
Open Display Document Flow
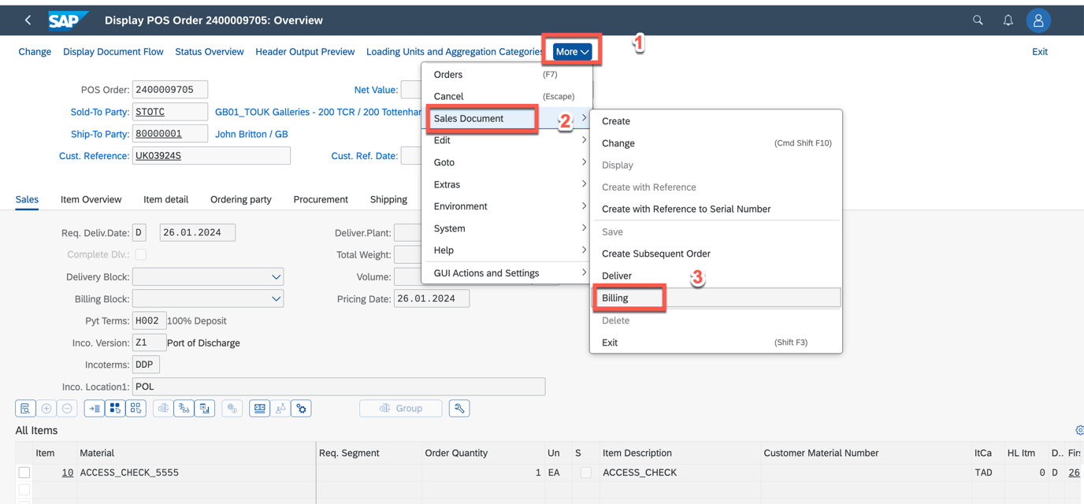(x=113, y=50)
